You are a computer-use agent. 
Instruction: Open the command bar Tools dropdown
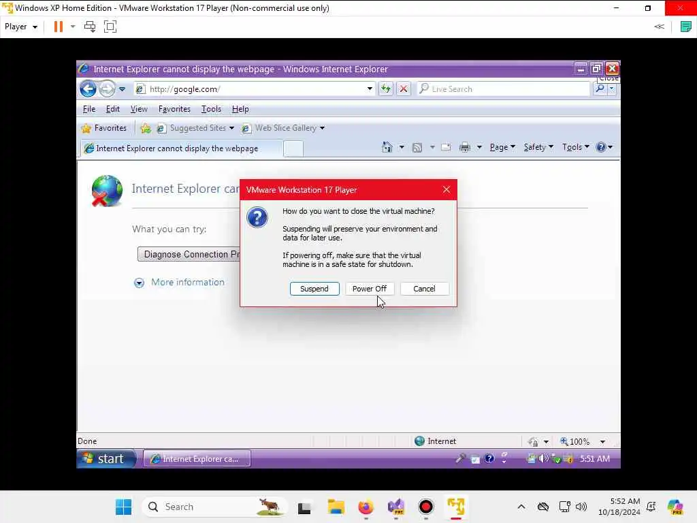[576, 147]
